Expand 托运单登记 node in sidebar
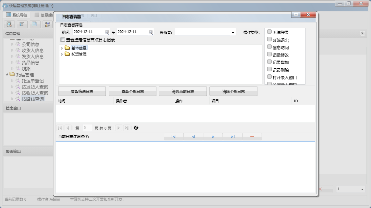371x208 pixels. 12,80
